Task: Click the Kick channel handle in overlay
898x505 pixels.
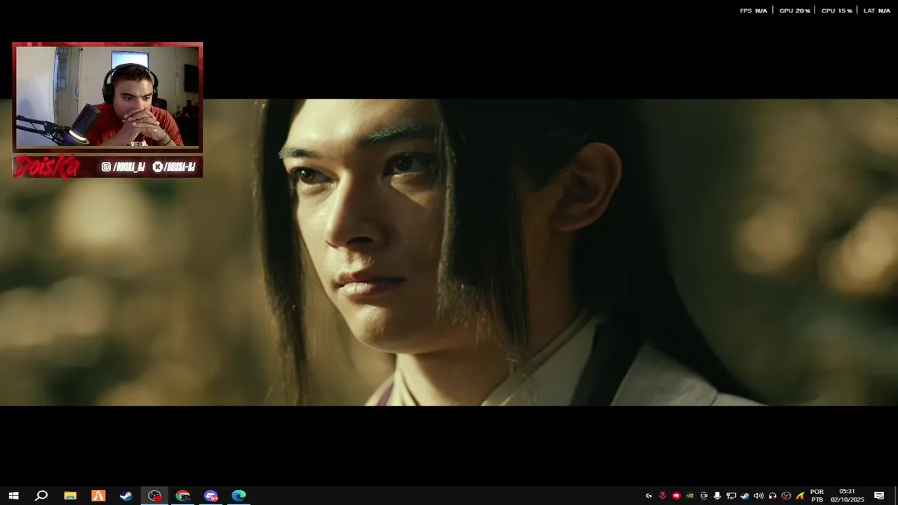Action: tap(174, 167)
